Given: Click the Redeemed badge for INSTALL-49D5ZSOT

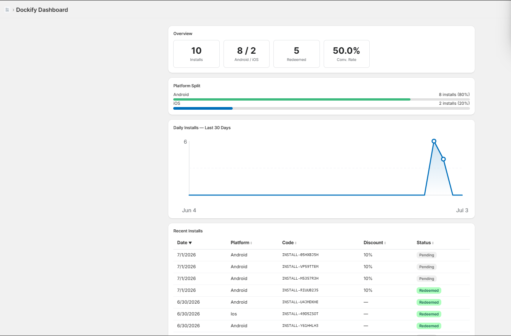Looking at the screenshot, I should (x=429, y=314).
